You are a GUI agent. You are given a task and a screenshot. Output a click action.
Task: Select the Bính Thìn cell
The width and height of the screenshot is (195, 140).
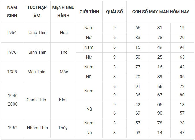point(37,52)
